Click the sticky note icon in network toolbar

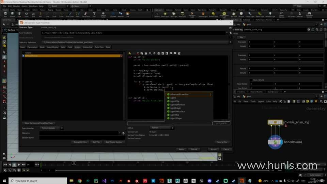tap(308, 102)
